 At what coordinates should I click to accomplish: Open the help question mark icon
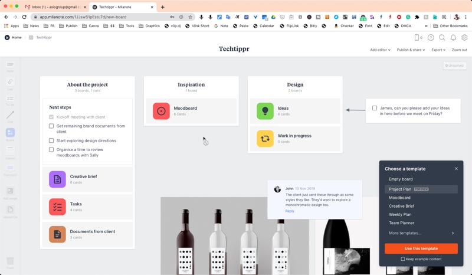click(x=431, y=38)
